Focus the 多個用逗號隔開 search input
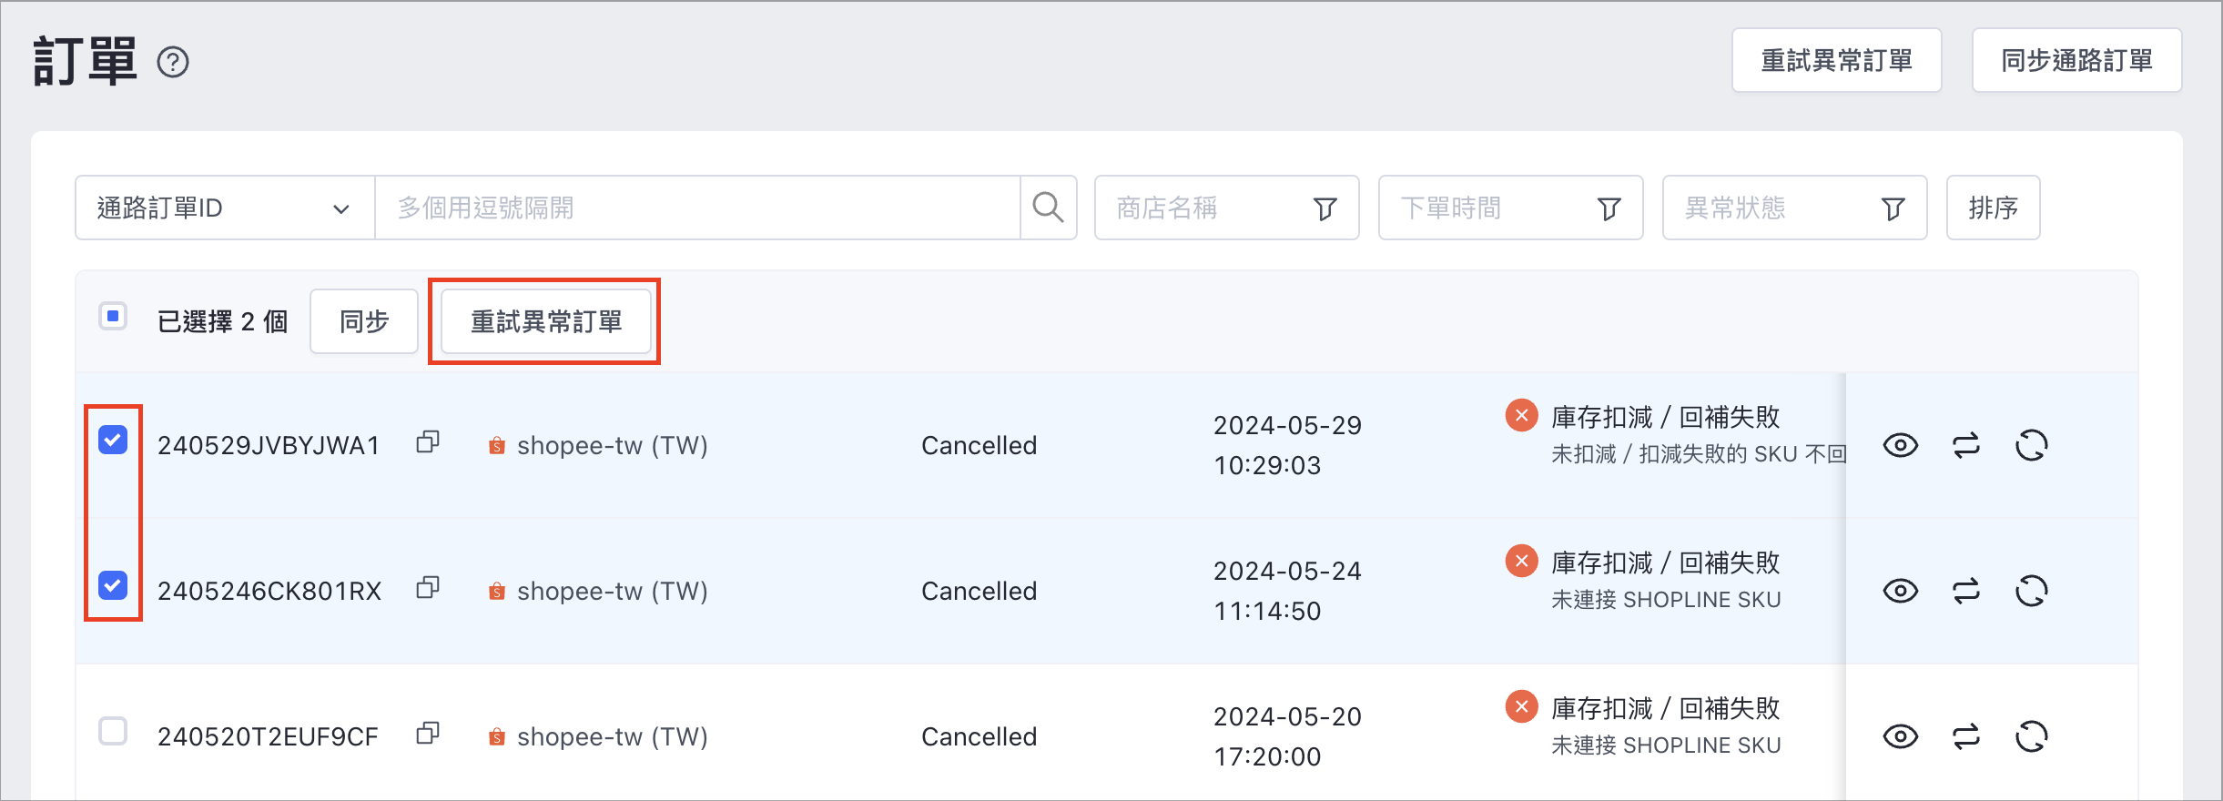 click(x=697, y=208)
